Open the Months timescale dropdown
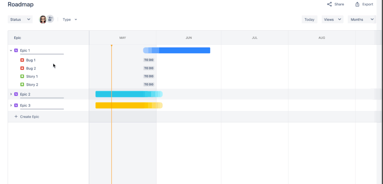Viewport: 383px width, 184px height. pyautogui.click(x=362, y=20)
